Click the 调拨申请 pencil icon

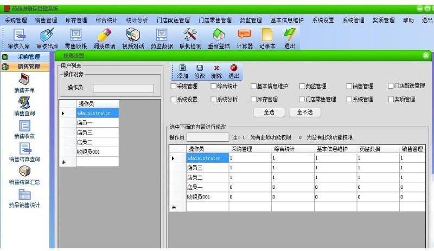pos(104,38)
